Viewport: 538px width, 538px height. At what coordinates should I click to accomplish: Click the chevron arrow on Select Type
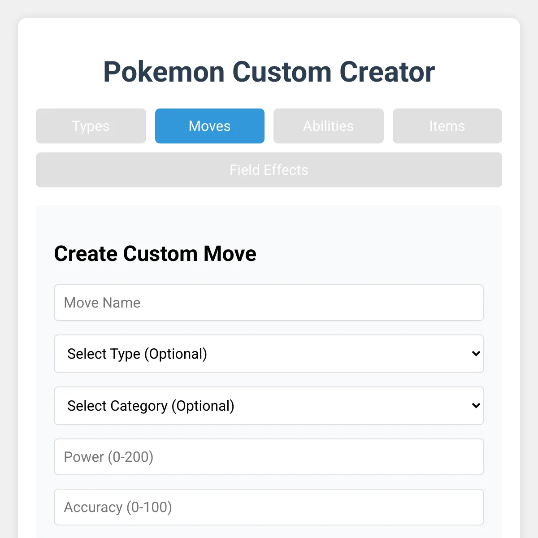476,354
